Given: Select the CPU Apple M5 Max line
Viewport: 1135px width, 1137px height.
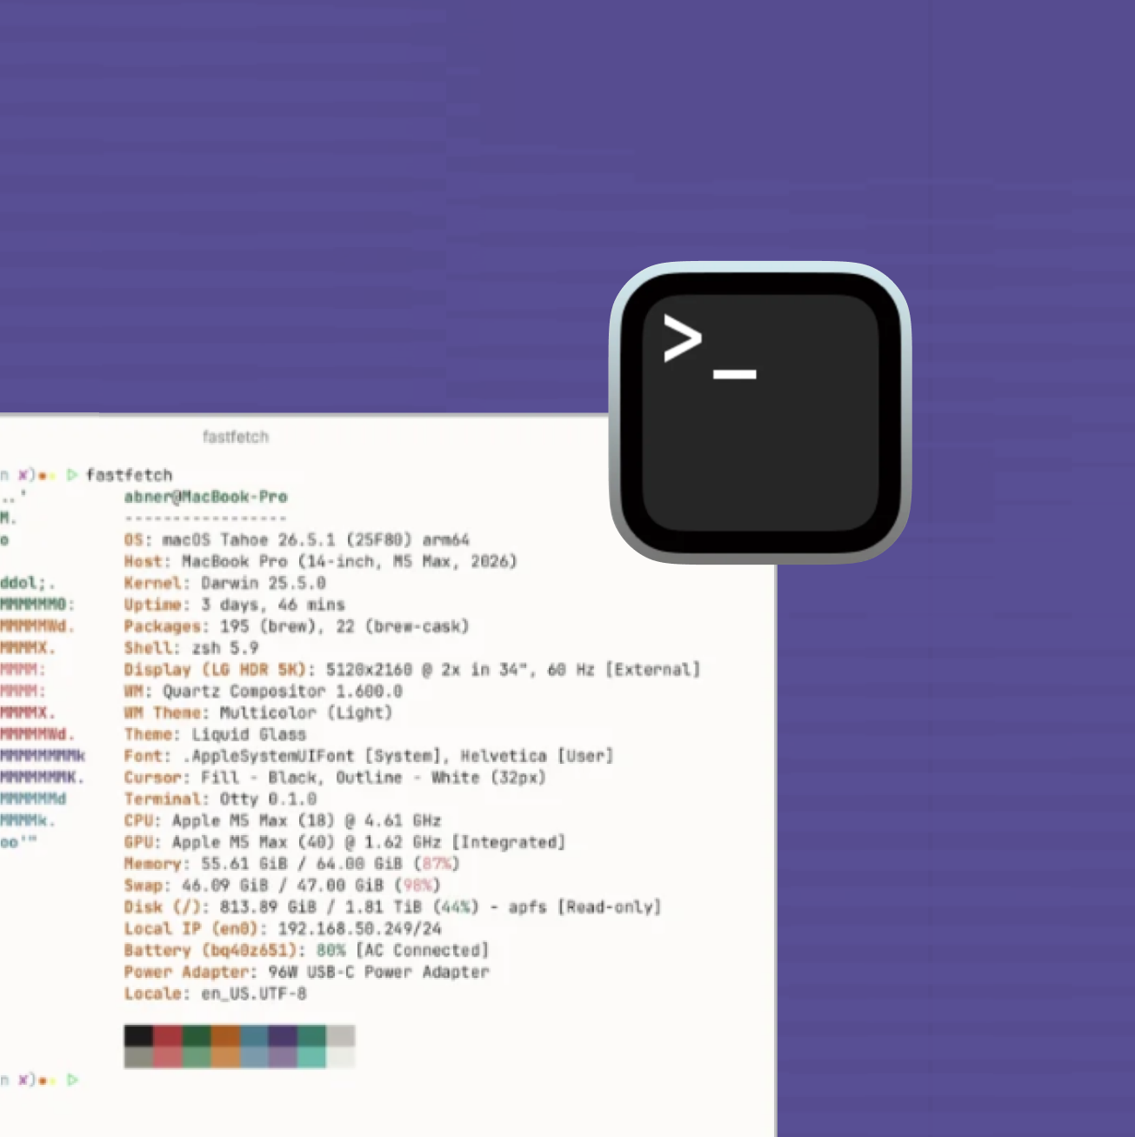Looking at the screenshot, I should point(282,820).
